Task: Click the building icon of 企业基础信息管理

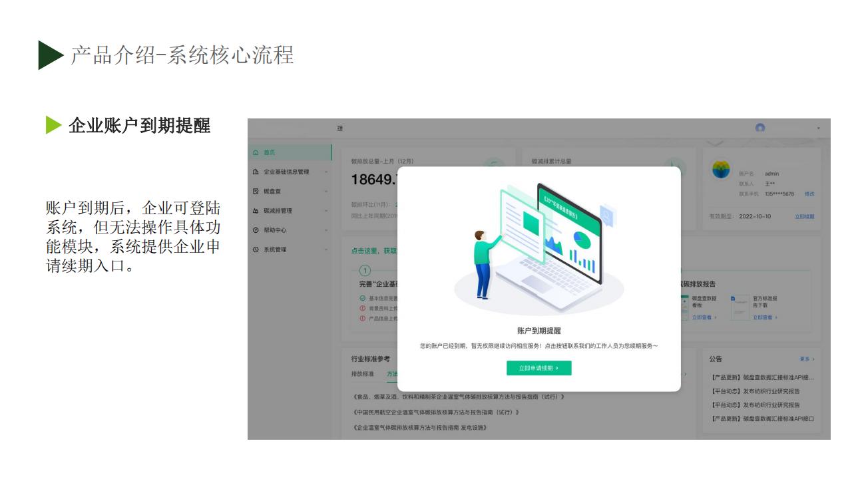Action: click(256, 172)
